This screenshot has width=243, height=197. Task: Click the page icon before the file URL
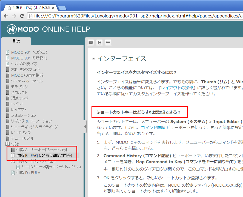[x=31, y=16]
